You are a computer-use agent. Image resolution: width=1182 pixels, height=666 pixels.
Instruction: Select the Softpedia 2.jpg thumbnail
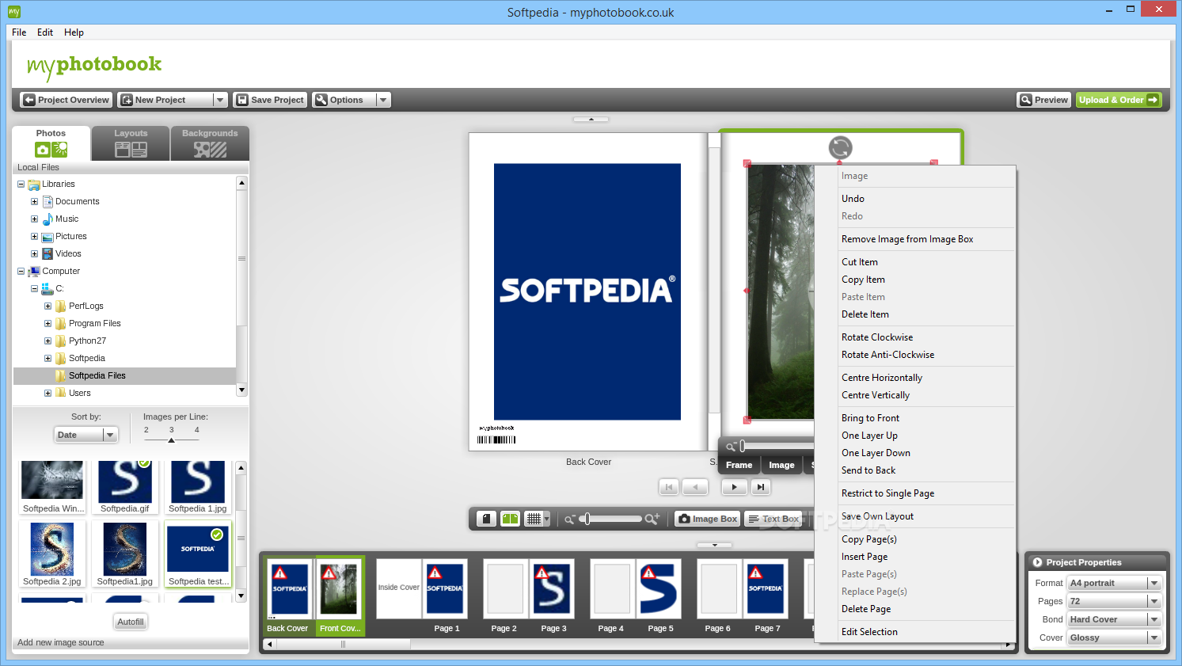click(x=52, y=554)
